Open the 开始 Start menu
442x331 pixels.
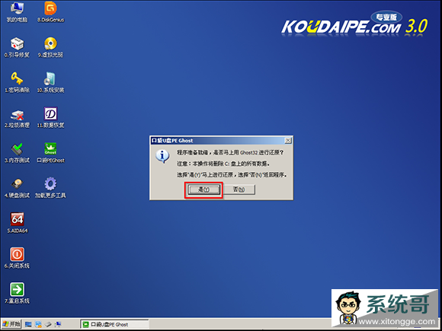[x=11, y=324]
